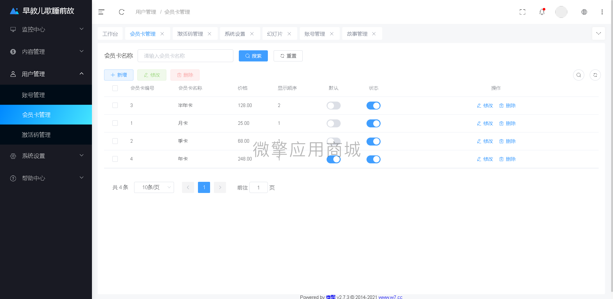Click the round search toggle icon above table
Image resolution: width=613 pixels, height=299 pixels.
pos(579,75)
